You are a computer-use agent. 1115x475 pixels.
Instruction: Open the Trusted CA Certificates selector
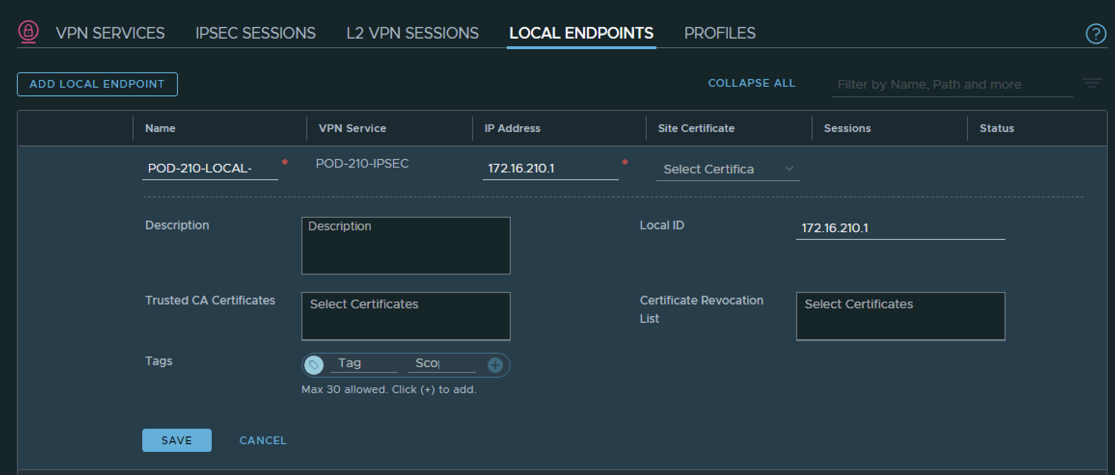click(406, 316)
